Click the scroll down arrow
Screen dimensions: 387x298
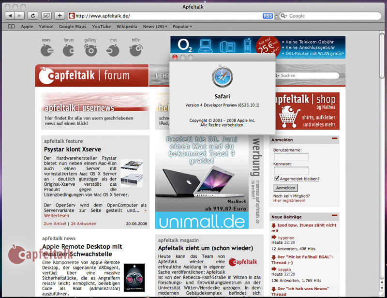click(x=382, y=288)
